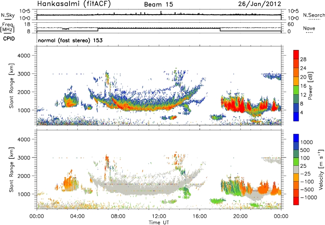Click the "N.Search" legend label
Image resolution: width=325 pixels, height=225 pixels.
pos(314,15)
